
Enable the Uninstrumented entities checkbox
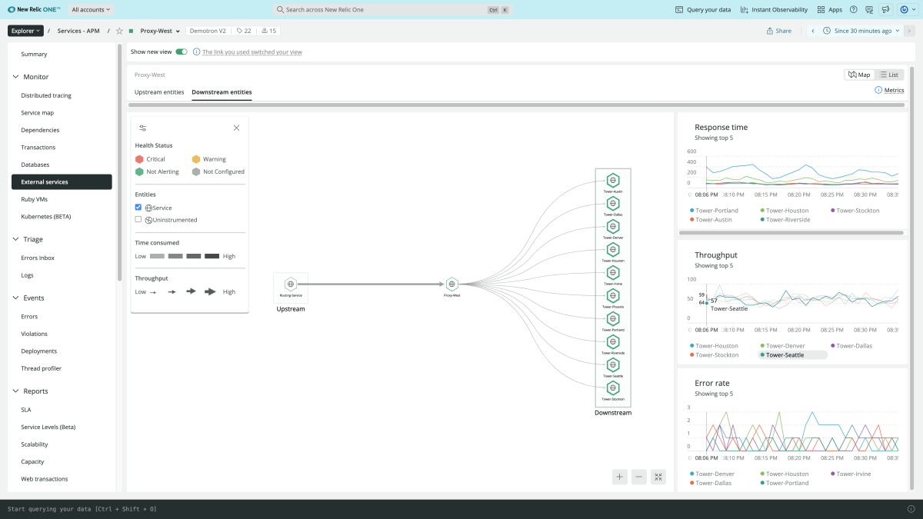138,219
